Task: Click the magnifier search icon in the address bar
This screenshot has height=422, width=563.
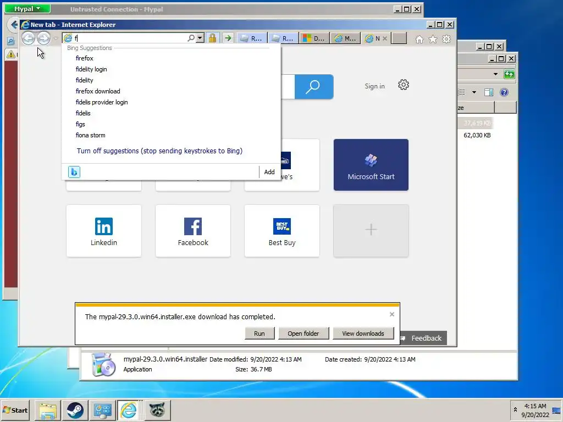Action: 191,38
